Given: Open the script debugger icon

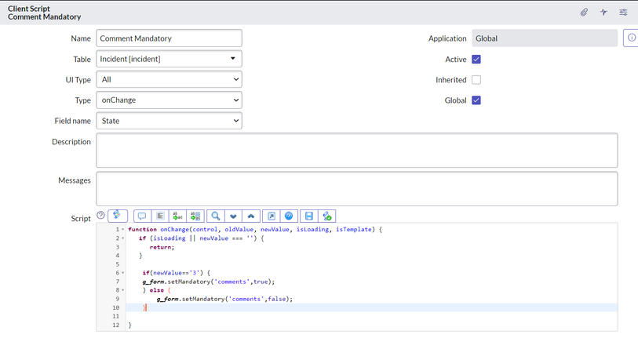Looking at the screenshot, I should pos(326,216).
